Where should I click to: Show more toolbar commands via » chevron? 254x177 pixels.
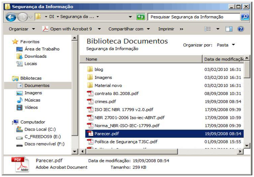(x=182, y=29)
